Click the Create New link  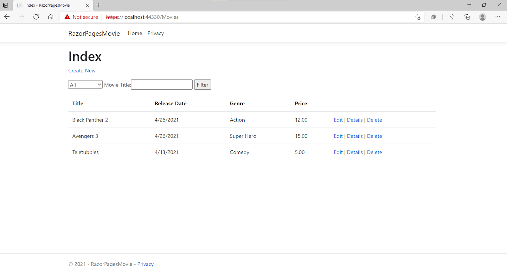tap(82, 71)
